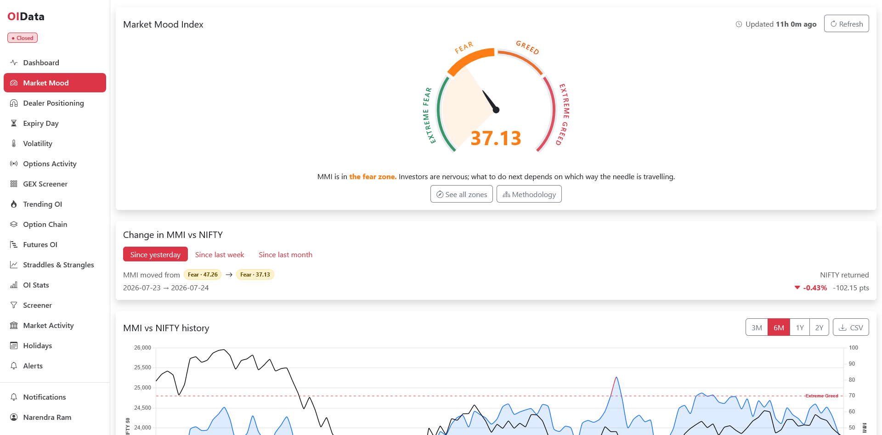Image resolution: width=882 pixels, height=435 pixels.
Task: Click the Fear · 37.13 badge
Action: 255,275
